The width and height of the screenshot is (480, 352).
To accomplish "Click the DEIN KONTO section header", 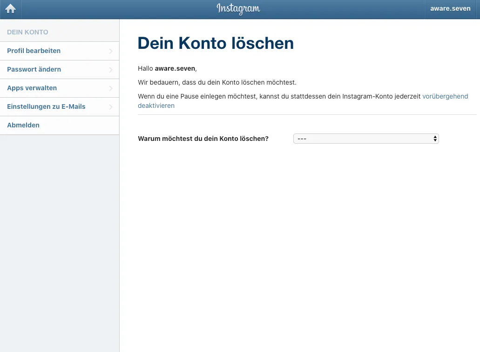I will point(27,32).
